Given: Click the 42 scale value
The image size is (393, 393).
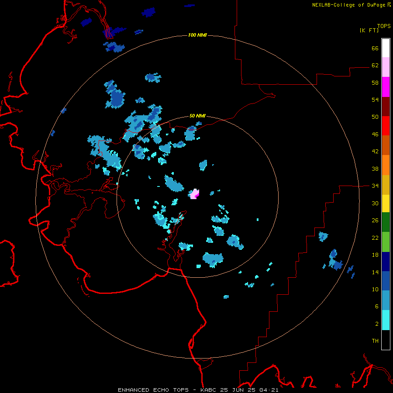Looking at the screenshot, I should 375,152.
